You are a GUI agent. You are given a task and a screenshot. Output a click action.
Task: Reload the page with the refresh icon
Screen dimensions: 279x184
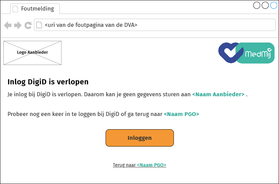point(28,25)
